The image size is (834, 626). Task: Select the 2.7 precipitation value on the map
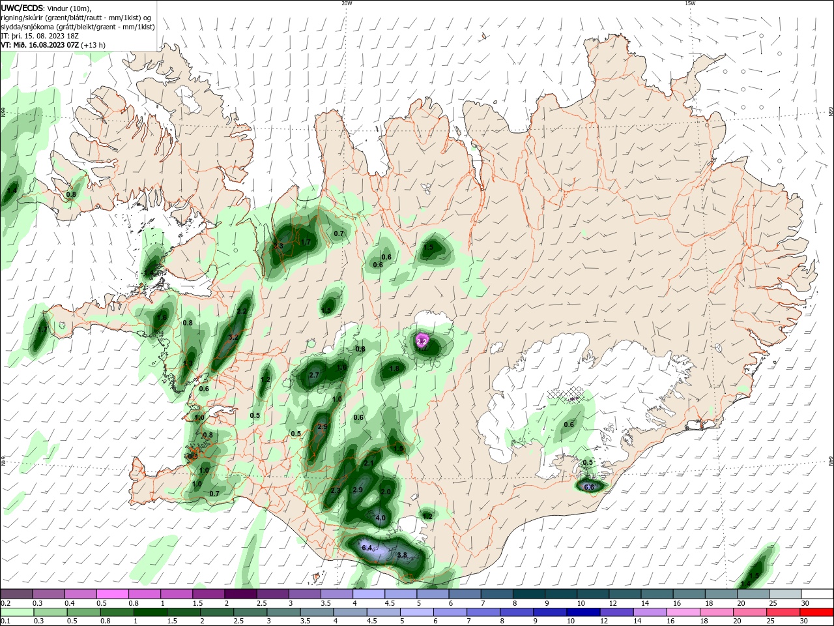pos(314,375)
